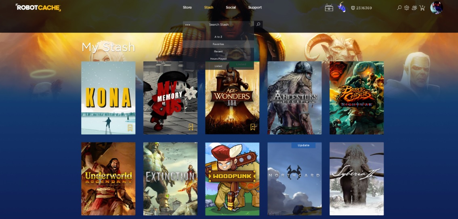Open the Extinction game cover
The width and height of the screenshot is (458, 219).
coord(170,179)
